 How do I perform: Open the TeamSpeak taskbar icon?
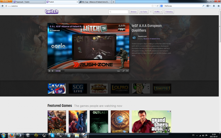point(19,136)
